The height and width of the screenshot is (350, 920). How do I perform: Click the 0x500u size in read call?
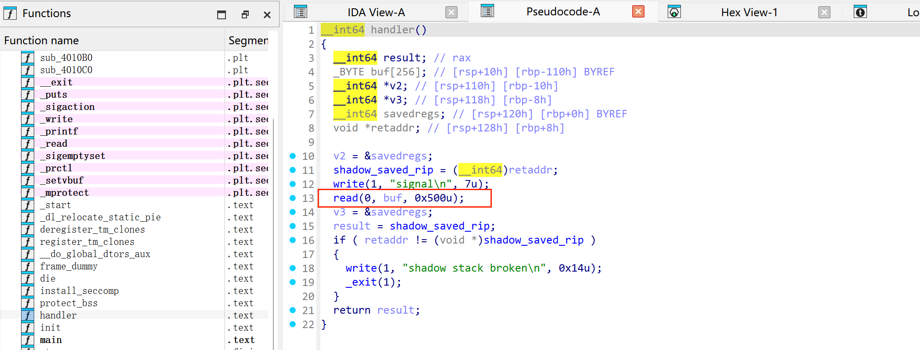(x=433, y=198)
